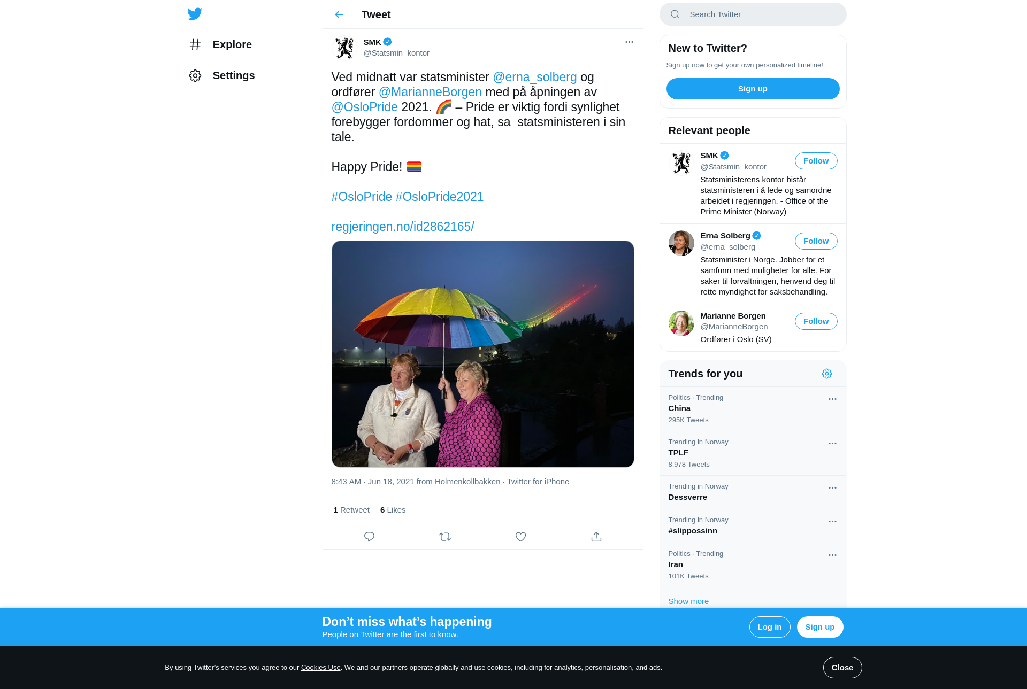Image resolution: width=1027 pixels, height=689 pixels.
Task: Open SMK tweet author avatar
Action: click(x=344, y=48)
